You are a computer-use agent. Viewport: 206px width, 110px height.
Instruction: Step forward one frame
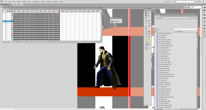click(x=20, y=41)
